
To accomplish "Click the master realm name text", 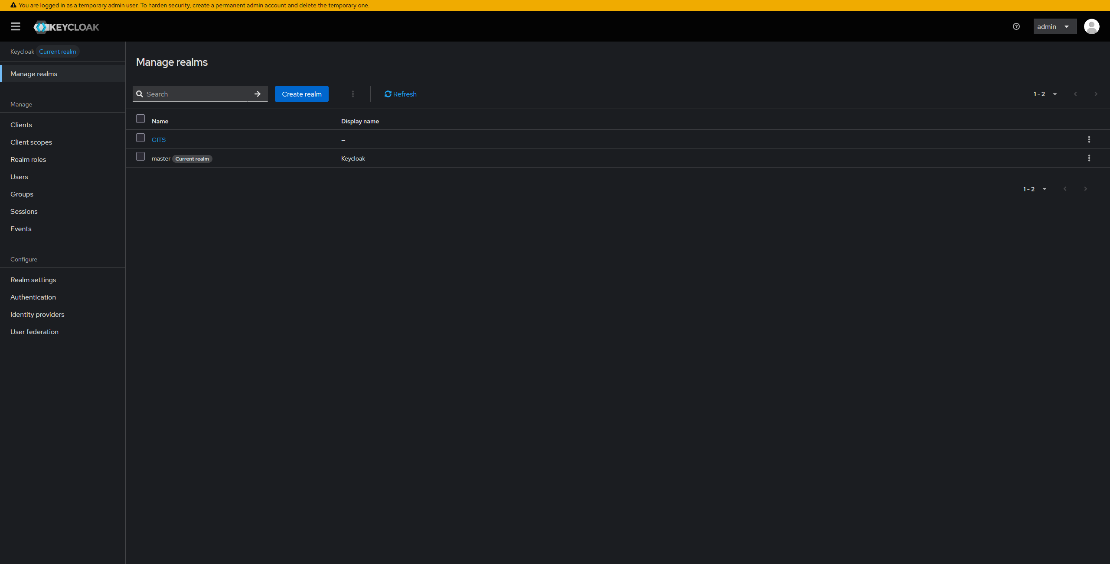I will 161,158.
